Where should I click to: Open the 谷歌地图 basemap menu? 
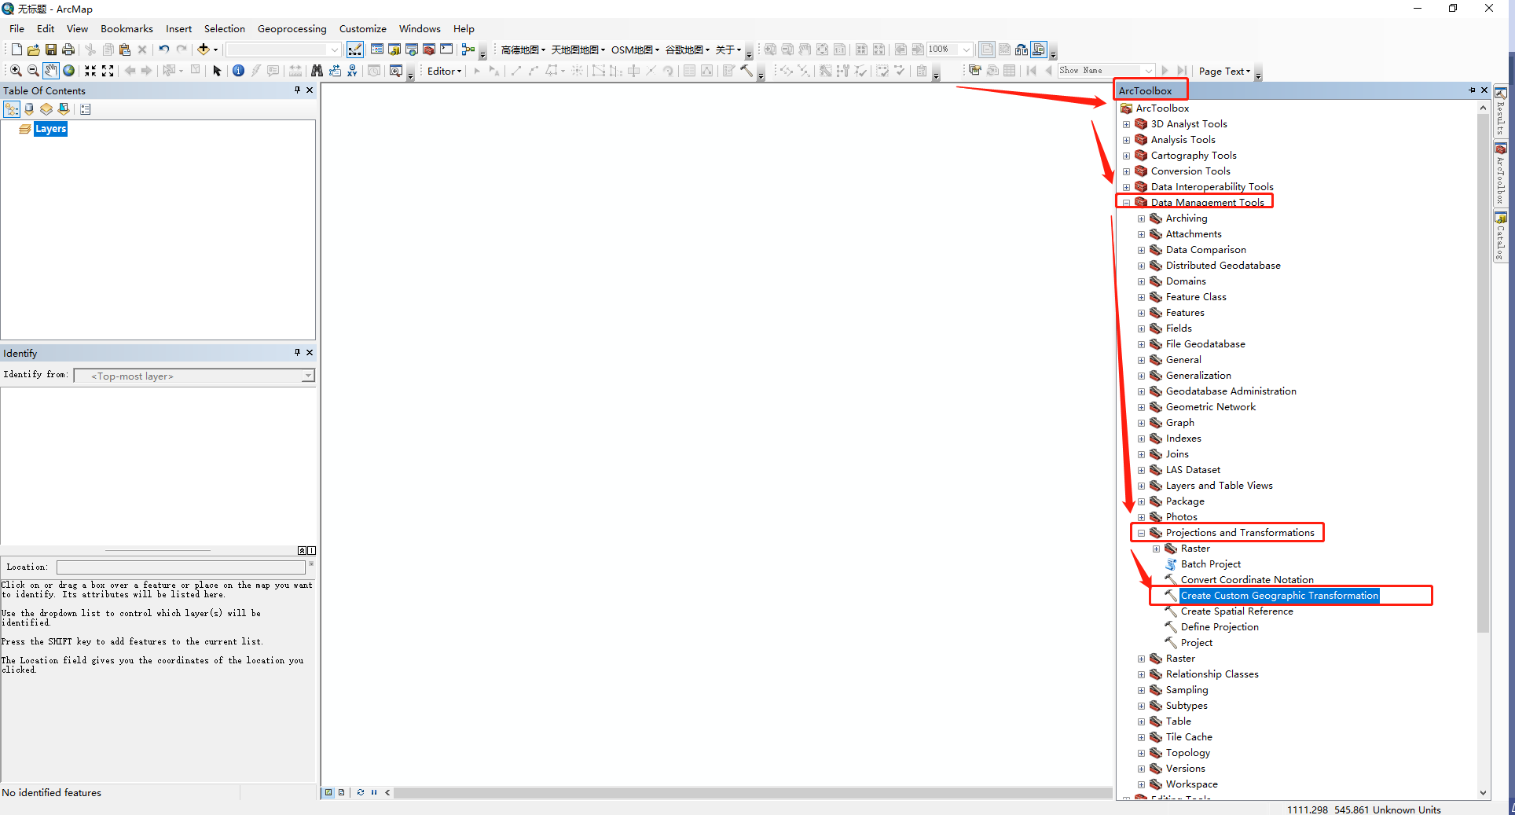[x=688, y=50]
